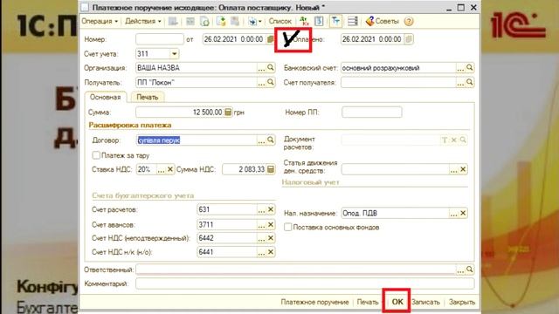Open Организация record with magnifier
Screen dimensions: 559x314
pos(271,68)
